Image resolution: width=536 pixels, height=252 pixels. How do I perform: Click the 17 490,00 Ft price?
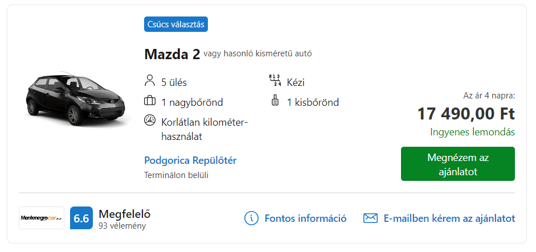466,114
